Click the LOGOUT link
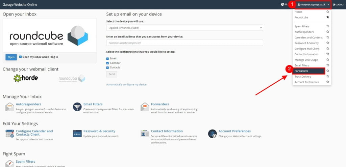The height and width of the screenshot is (167, 346). 339,5
